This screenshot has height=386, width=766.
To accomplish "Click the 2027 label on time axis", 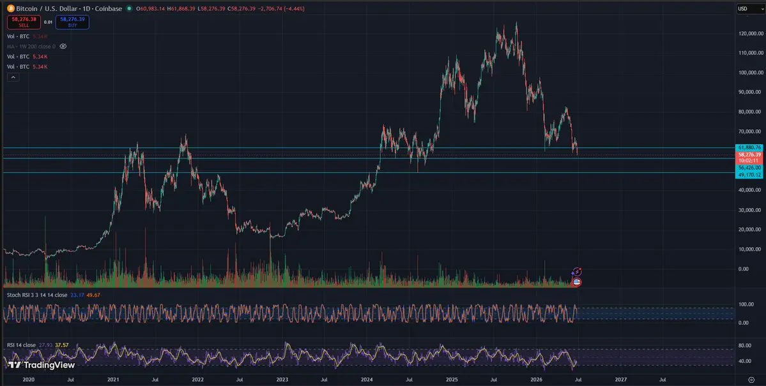I will 621,379.
